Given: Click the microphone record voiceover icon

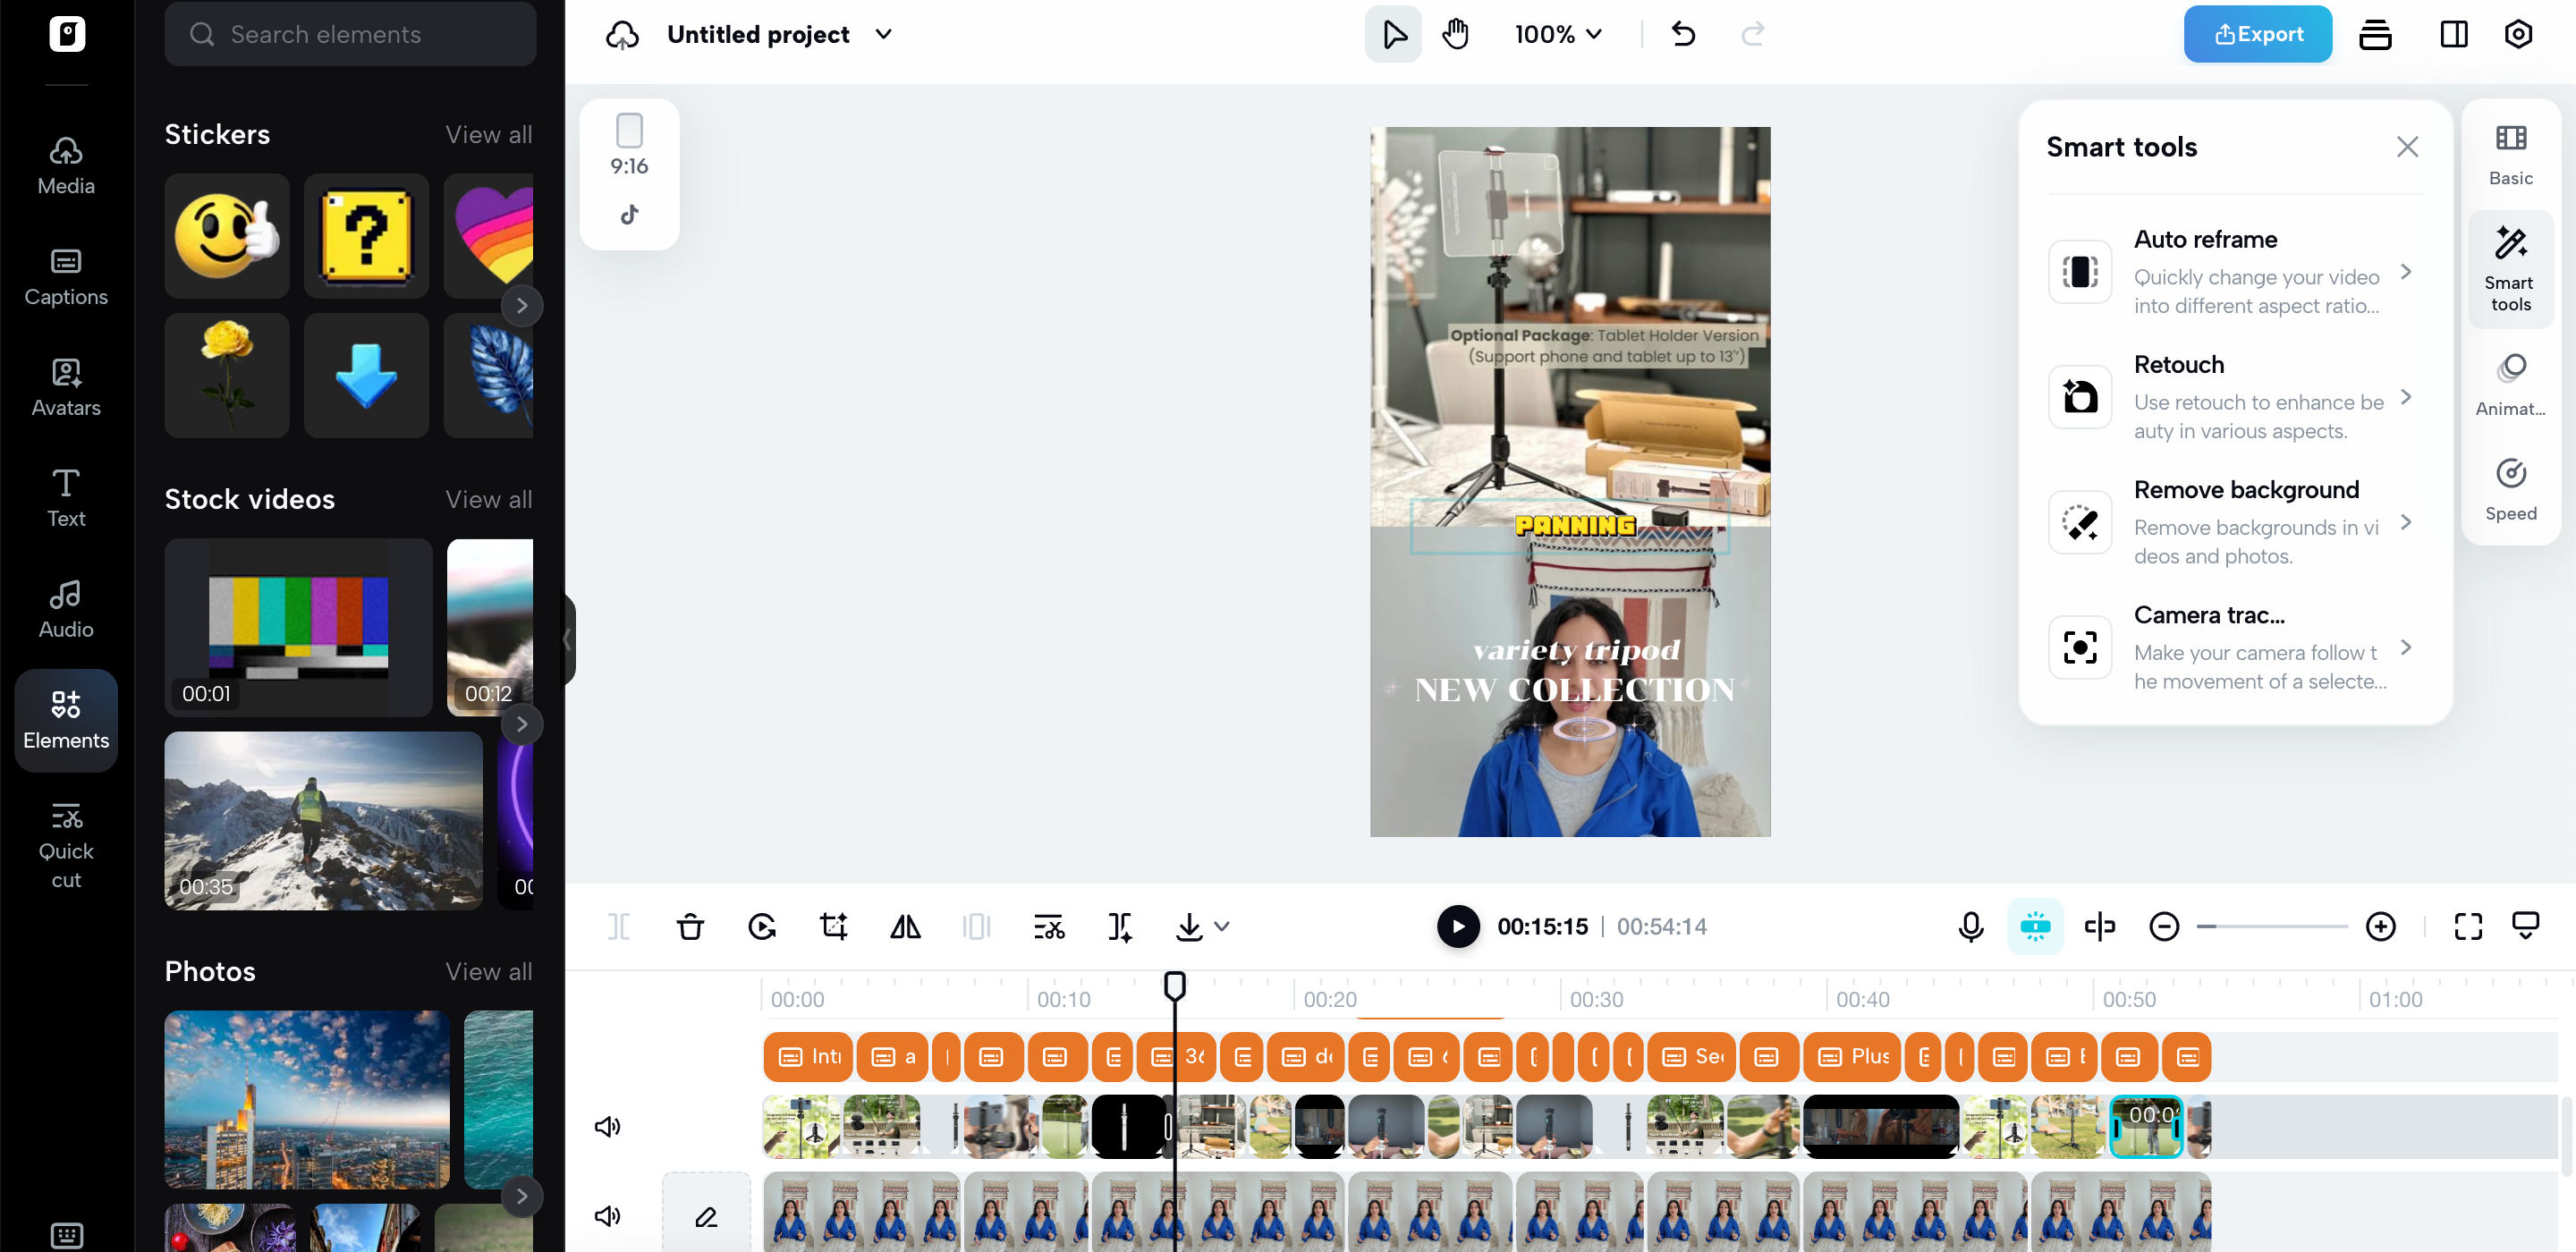Looking at the screenshot, I should 1970,927.
